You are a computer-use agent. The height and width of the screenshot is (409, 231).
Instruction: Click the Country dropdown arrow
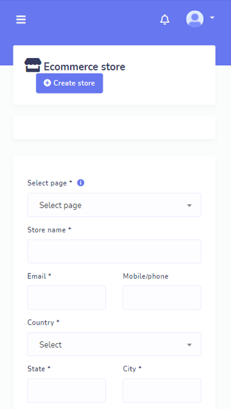pyautogui.click(x=189, y=345)
